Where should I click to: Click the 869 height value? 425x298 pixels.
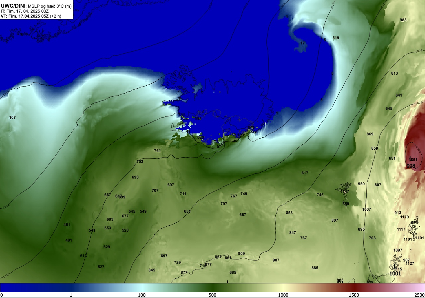370,134
